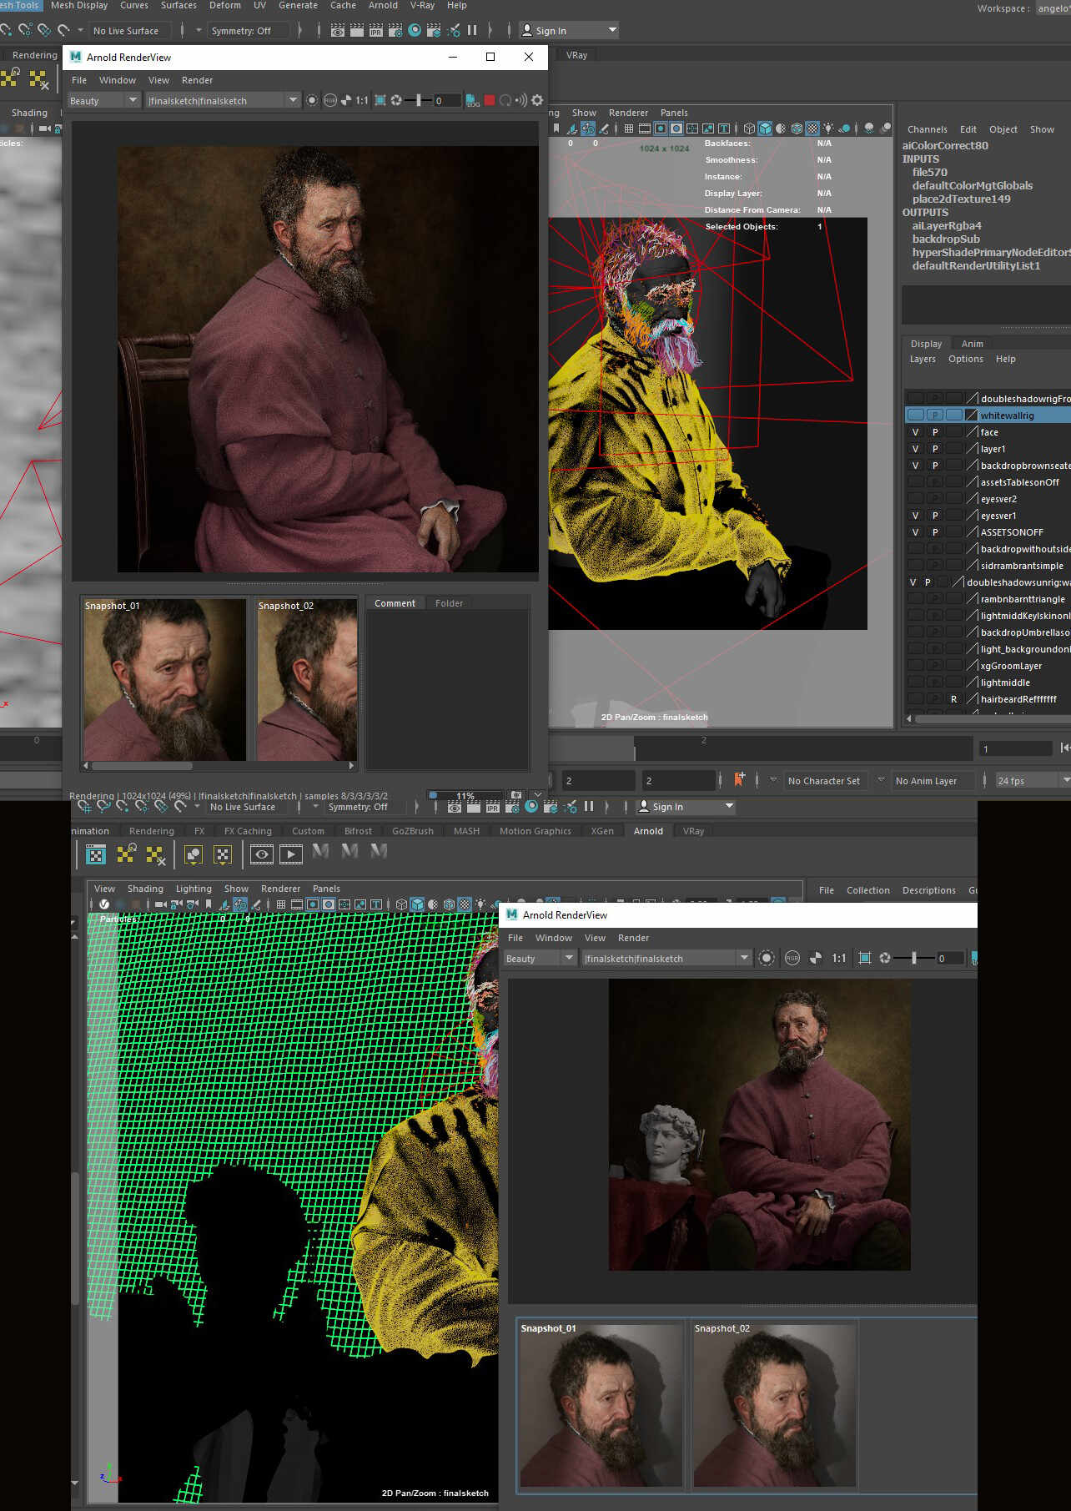The height and width of the screenshot is (1511, 1071).
Task: Click the file570 input node
Action: 930,172
